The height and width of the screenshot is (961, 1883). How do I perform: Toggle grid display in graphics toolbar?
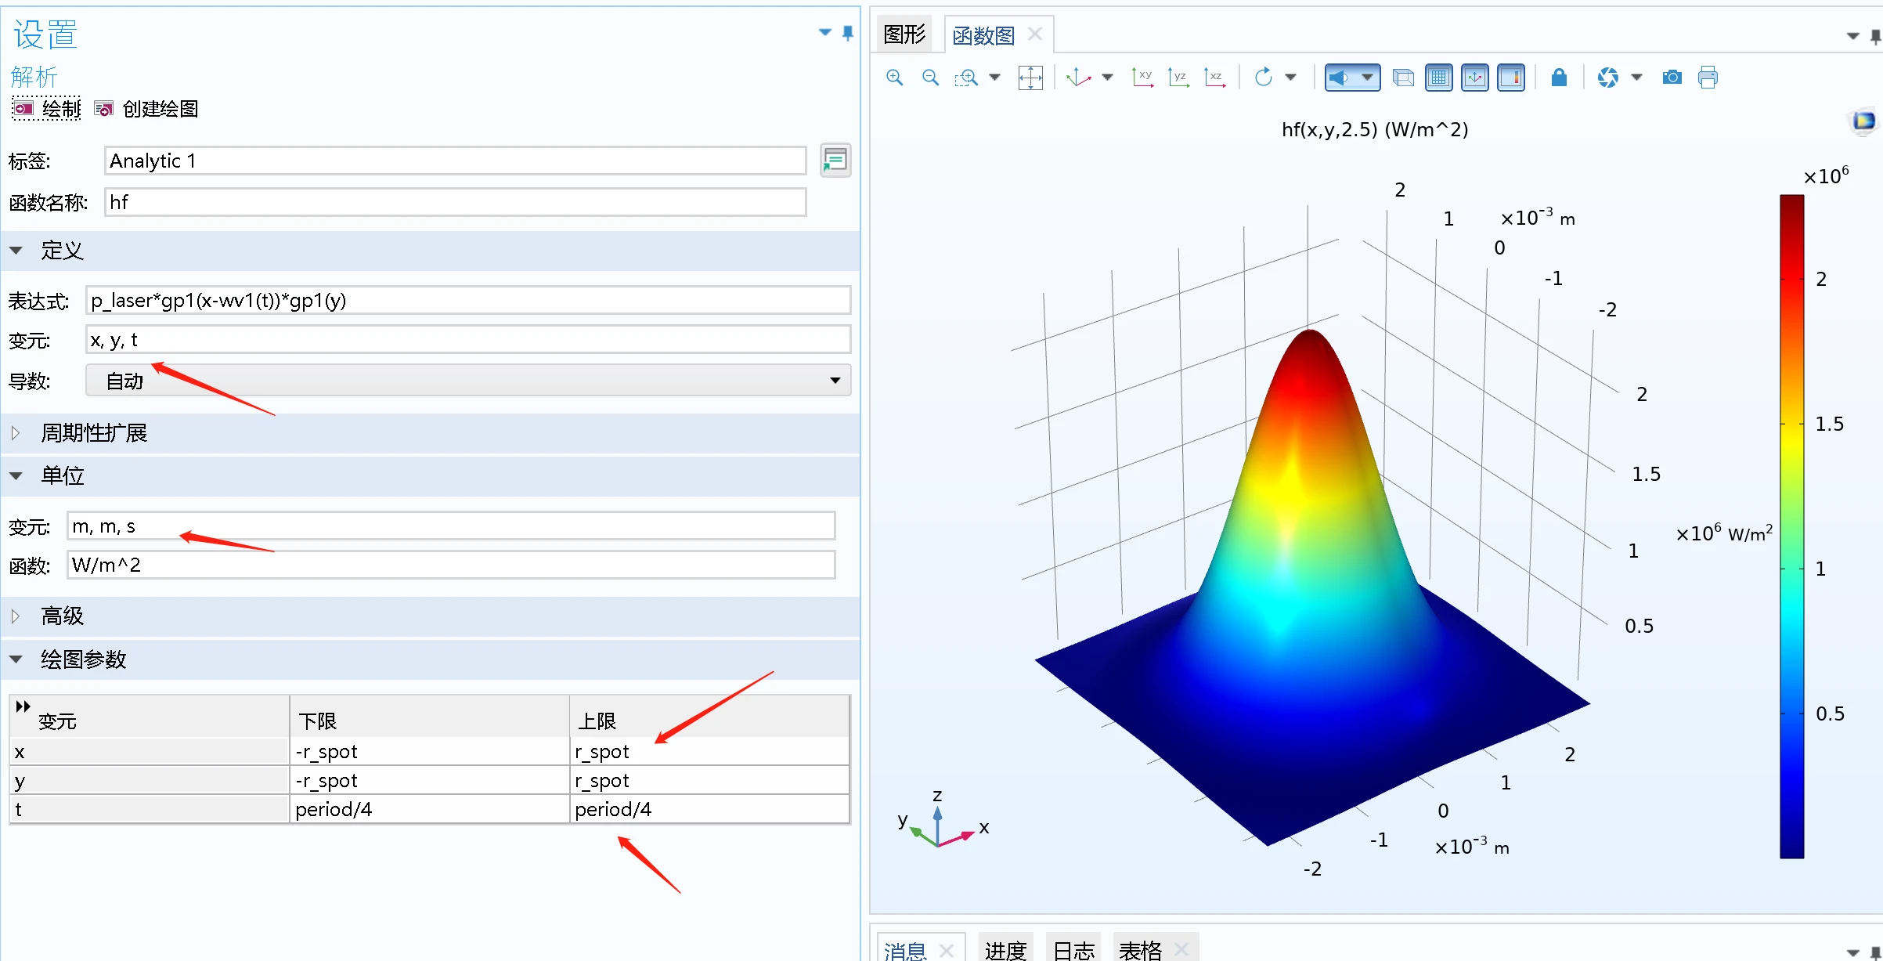(1439, 78)
